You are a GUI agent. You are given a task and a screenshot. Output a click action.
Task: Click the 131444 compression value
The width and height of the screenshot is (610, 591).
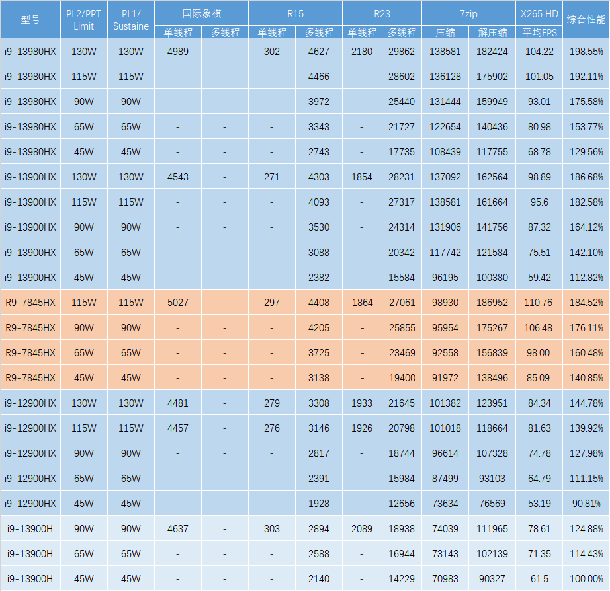click(x=445, y=102)
